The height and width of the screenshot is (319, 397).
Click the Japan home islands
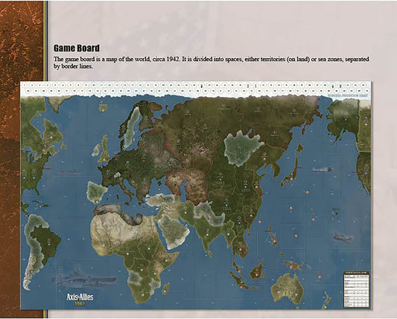click(293, 165)
